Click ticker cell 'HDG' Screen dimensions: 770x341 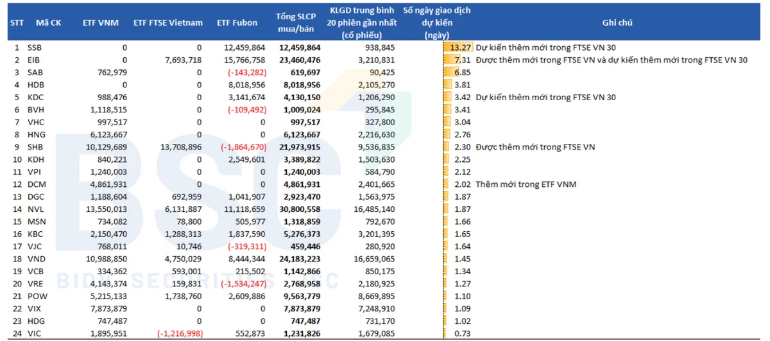36,321
